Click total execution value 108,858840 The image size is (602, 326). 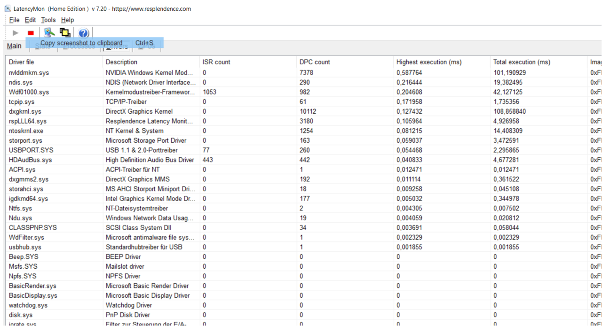[x=510, y=111]
